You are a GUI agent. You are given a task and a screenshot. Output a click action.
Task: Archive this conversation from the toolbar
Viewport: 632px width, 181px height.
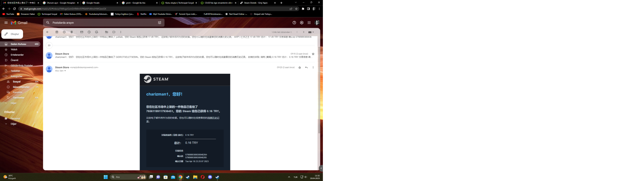(57, 32)
